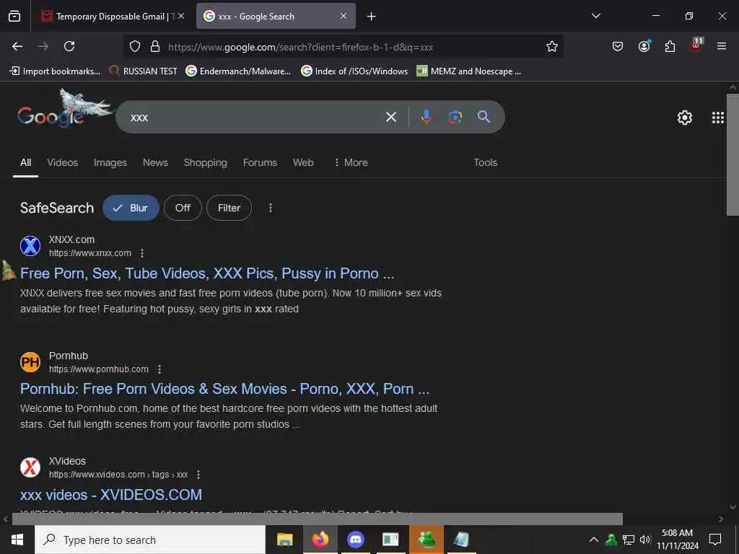Open the Google apps grid
Image resolution: width=739 pixels, height=554 pixels.
pyautogui.click(x=718, y=118)
